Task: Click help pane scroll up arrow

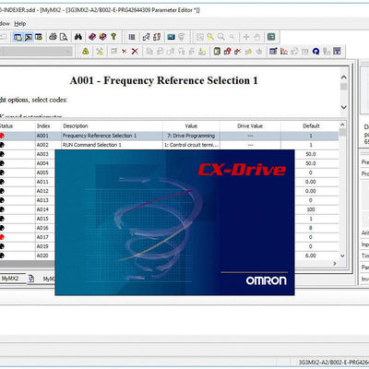Action: (344, 77)
